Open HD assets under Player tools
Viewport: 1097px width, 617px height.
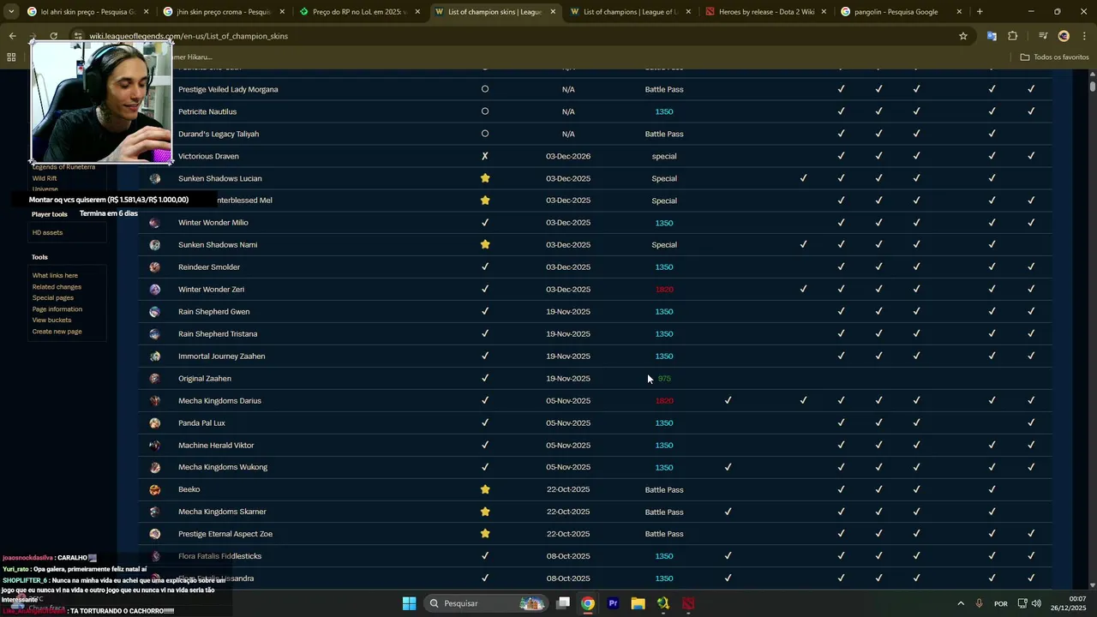(x=47, y=233)
